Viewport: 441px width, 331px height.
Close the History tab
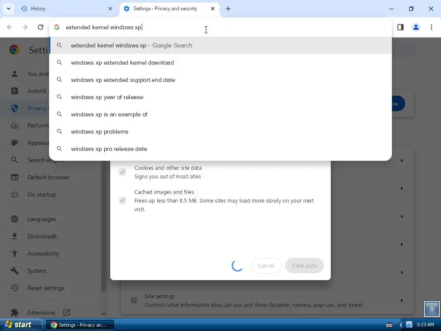[x=110, y=9]
